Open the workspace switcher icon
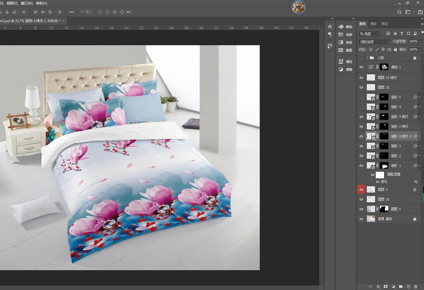The height and width of the screenshot is (290, 424). coord(408,12)
